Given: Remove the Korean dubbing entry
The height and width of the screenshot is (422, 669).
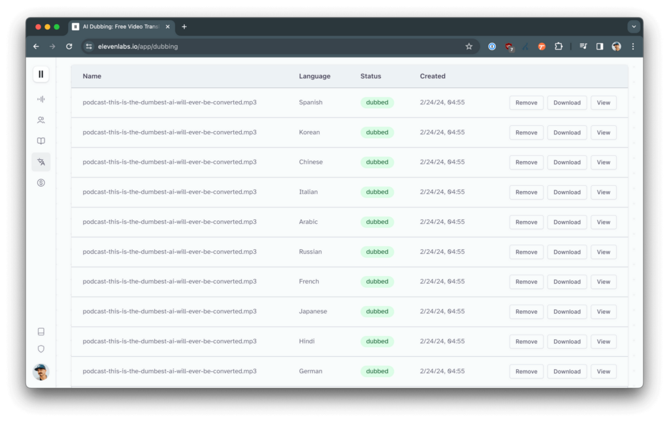Looking at the screenshot, I should 526,132.
